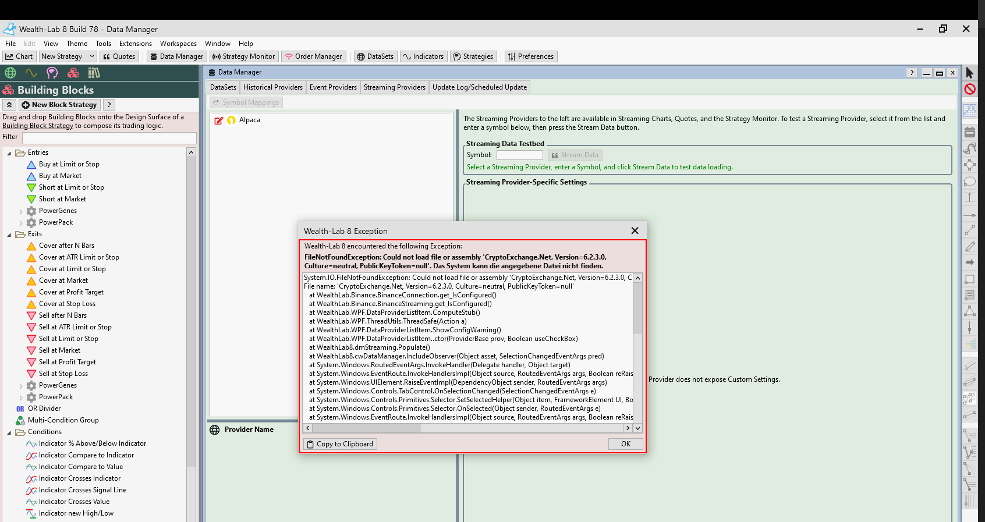Screen dimensions: 985x522
Task: Open the File menu
Action: pyautogui.click(x=10, y=44)
